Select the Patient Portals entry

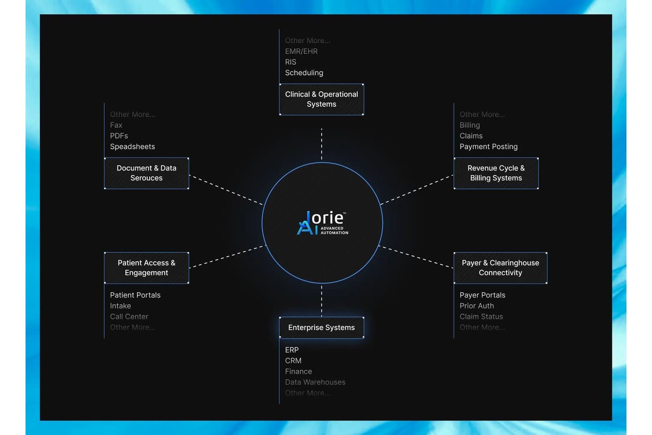pyautogui.click(x=135, y=295)
